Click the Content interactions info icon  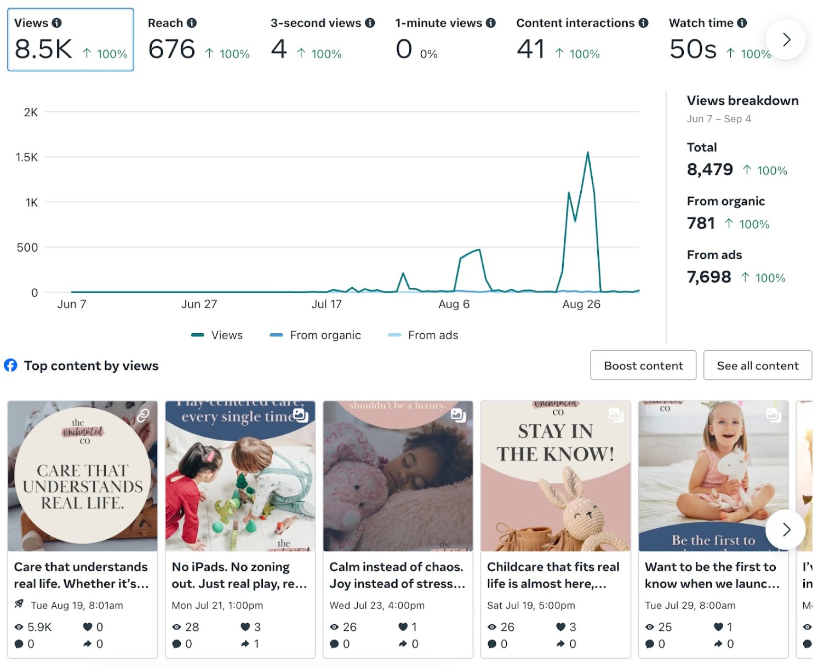[x=644, y=23]
